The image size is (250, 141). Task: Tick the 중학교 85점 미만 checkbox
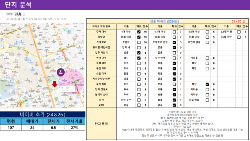tap(239, 37)
